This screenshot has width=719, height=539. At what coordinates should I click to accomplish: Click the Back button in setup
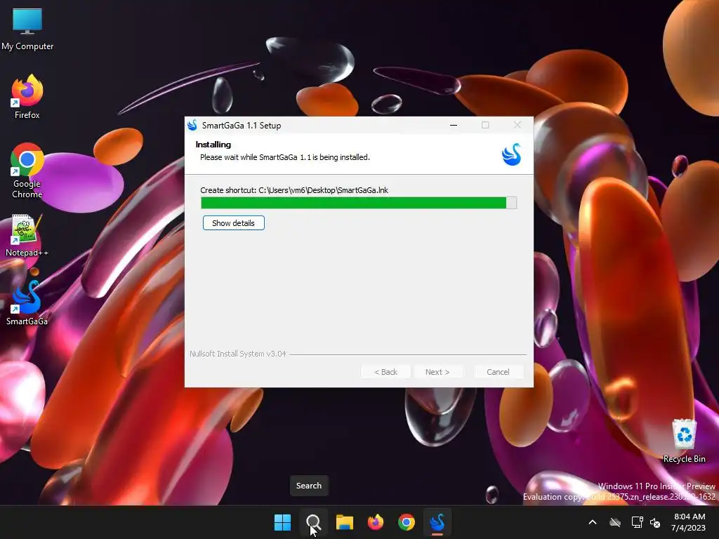(385, 372)
